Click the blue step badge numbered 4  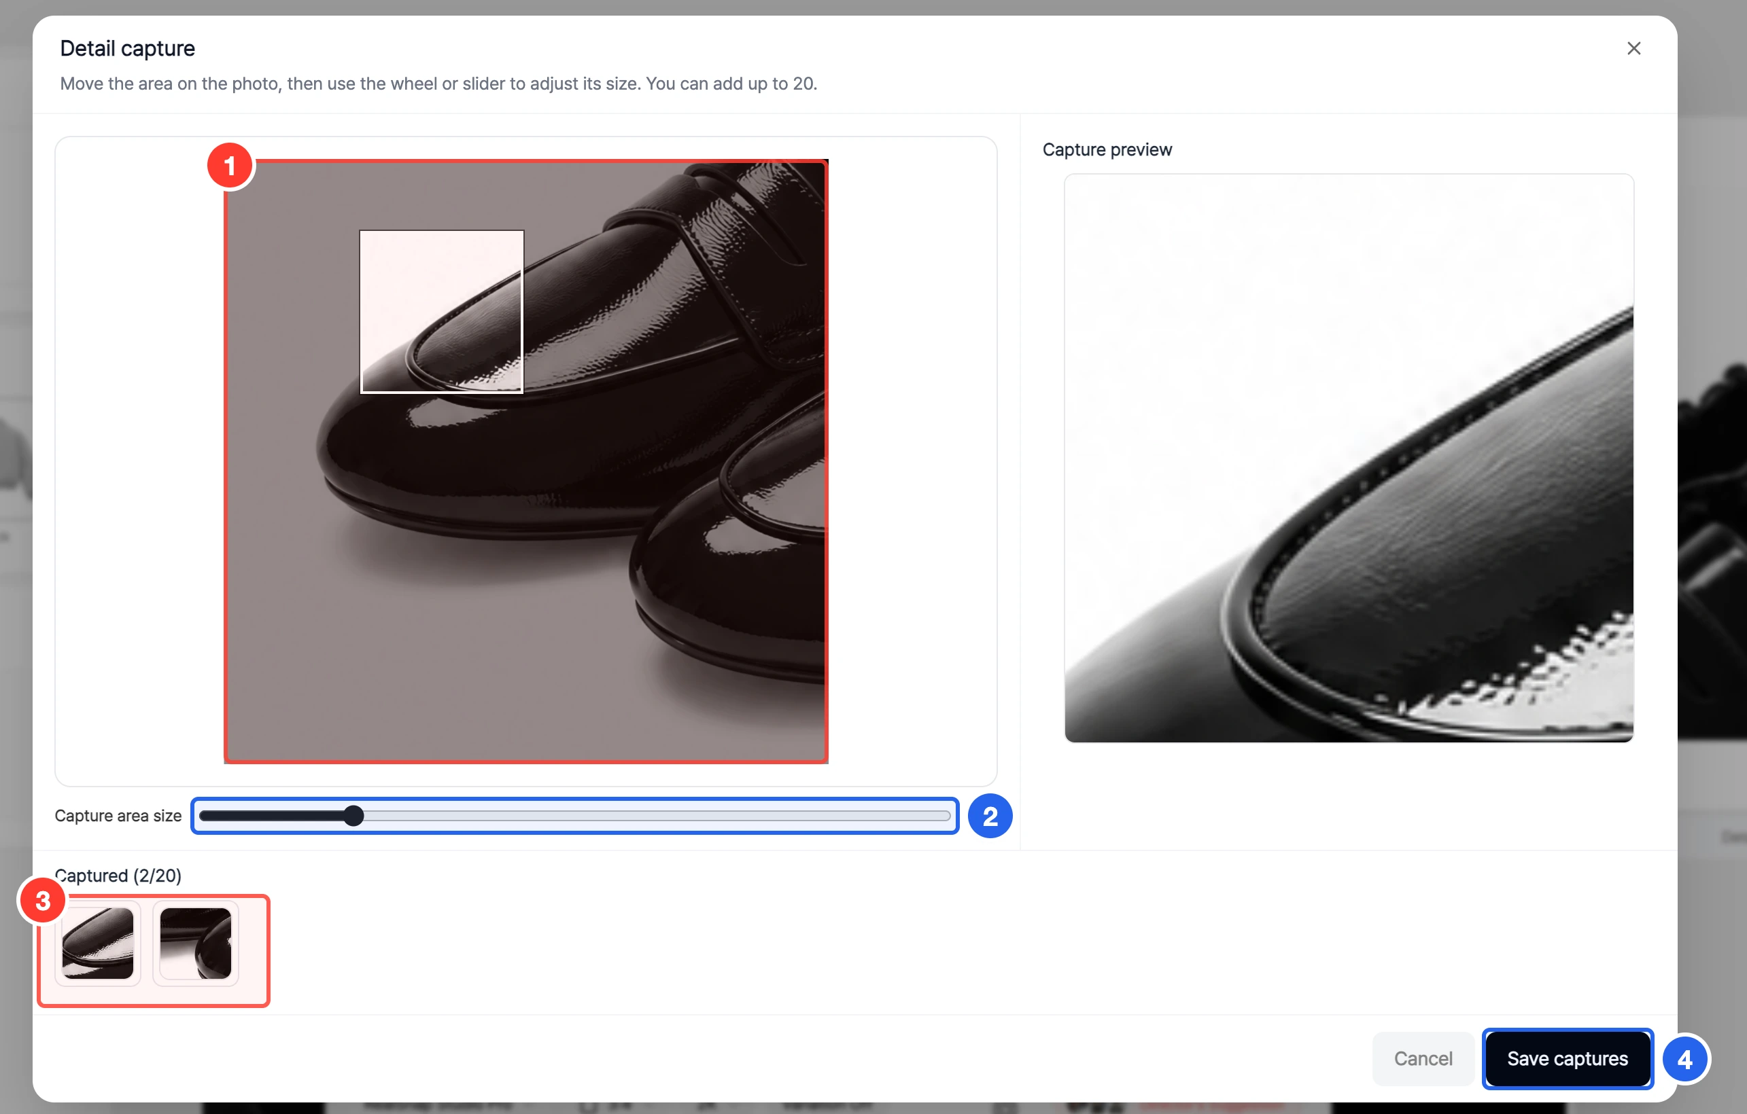click(1684, 1060)
